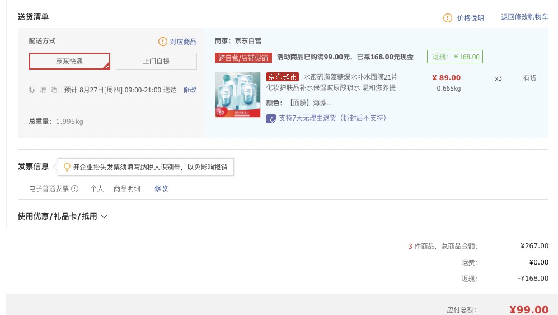Click the 颜色: 【面膜】海藻... text
Image resolution: width=558 pixels, height=315 pixels.
[299, 103]
